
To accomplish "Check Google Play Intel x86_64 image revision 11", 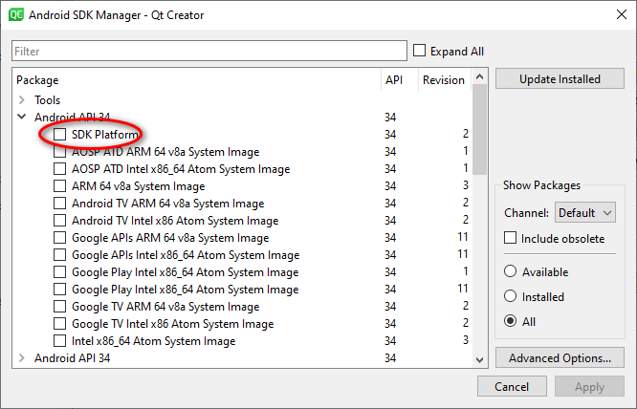I will [x=59, y=290].
